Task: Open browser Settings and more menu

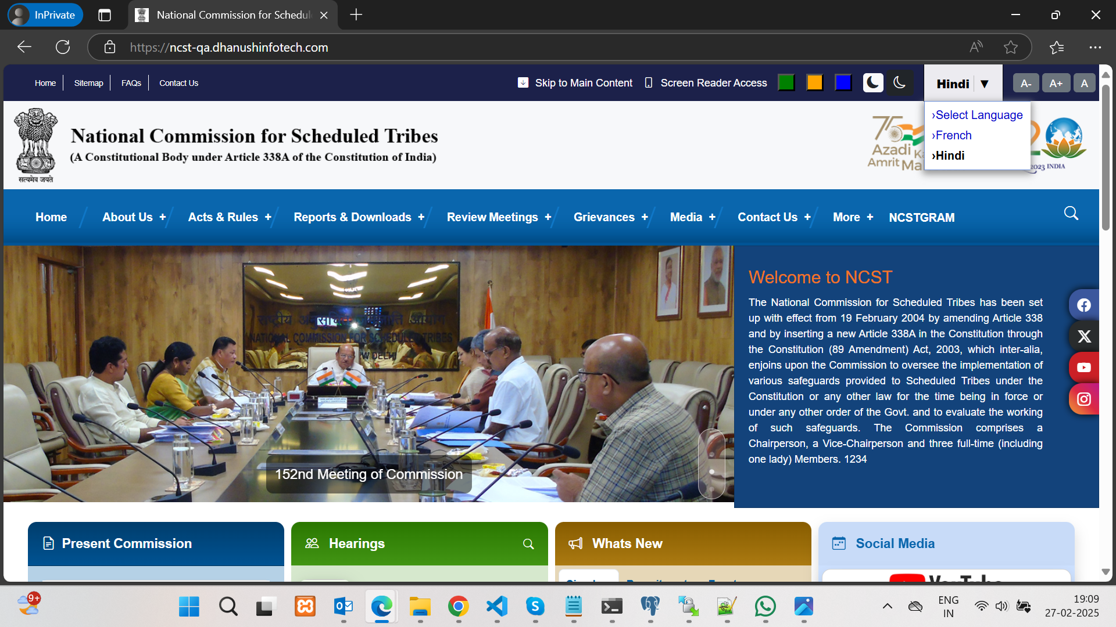Action: click(x=1095, y=47)
